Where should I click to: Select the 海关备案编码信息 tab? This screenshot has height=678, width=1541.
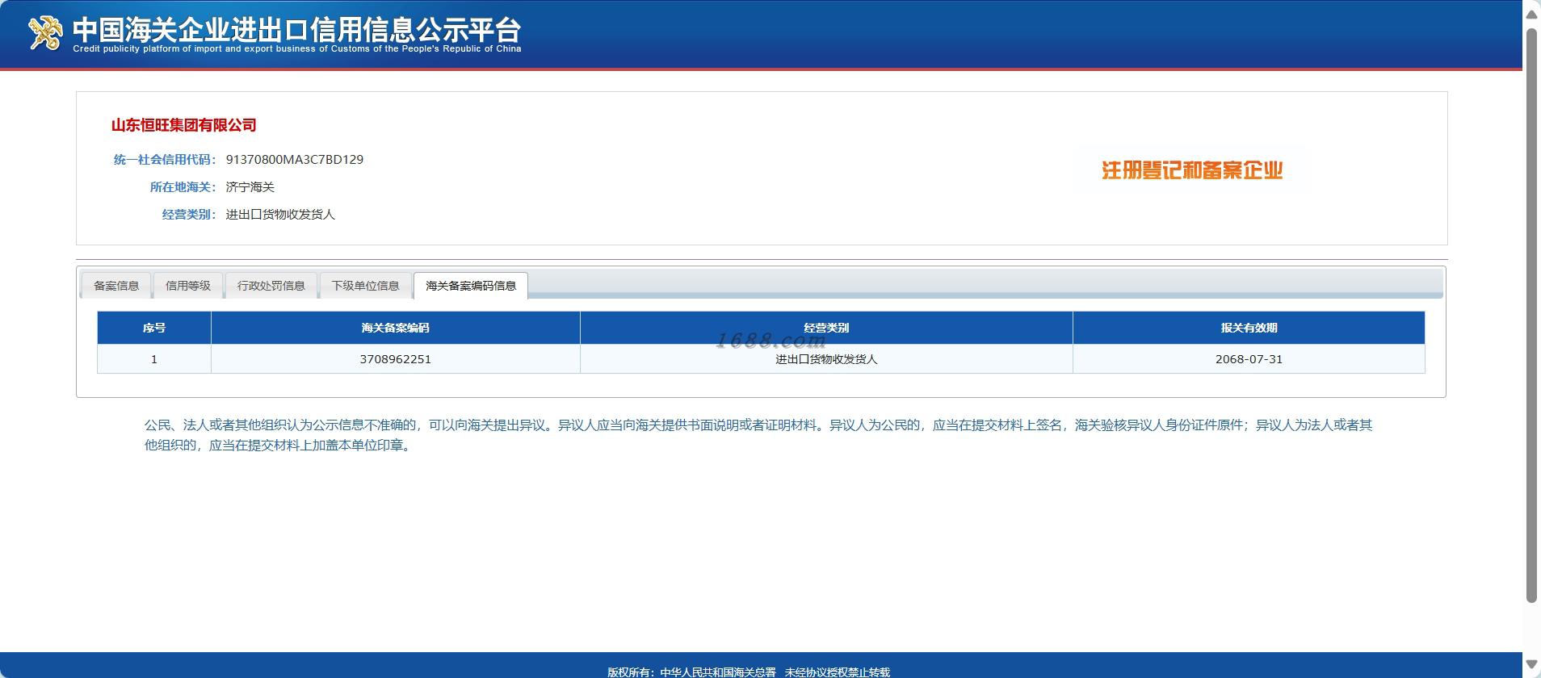[x=471, y=286]
